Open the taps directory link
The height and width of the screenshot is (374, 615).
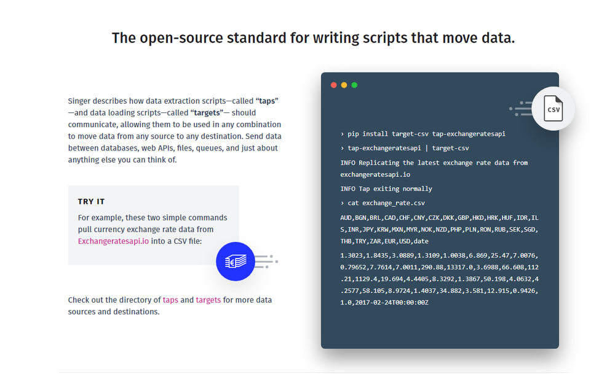[170, 300]
